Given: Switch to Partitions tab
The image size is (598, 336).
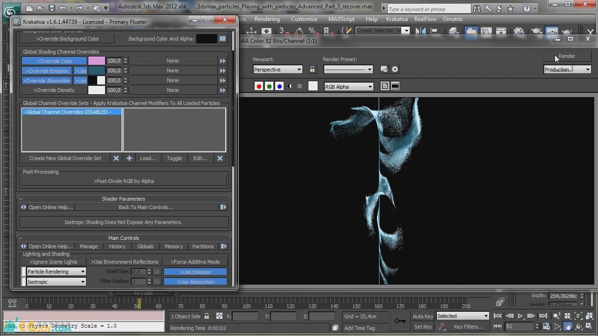Looking at the screenshot, I should click(203, 246).
